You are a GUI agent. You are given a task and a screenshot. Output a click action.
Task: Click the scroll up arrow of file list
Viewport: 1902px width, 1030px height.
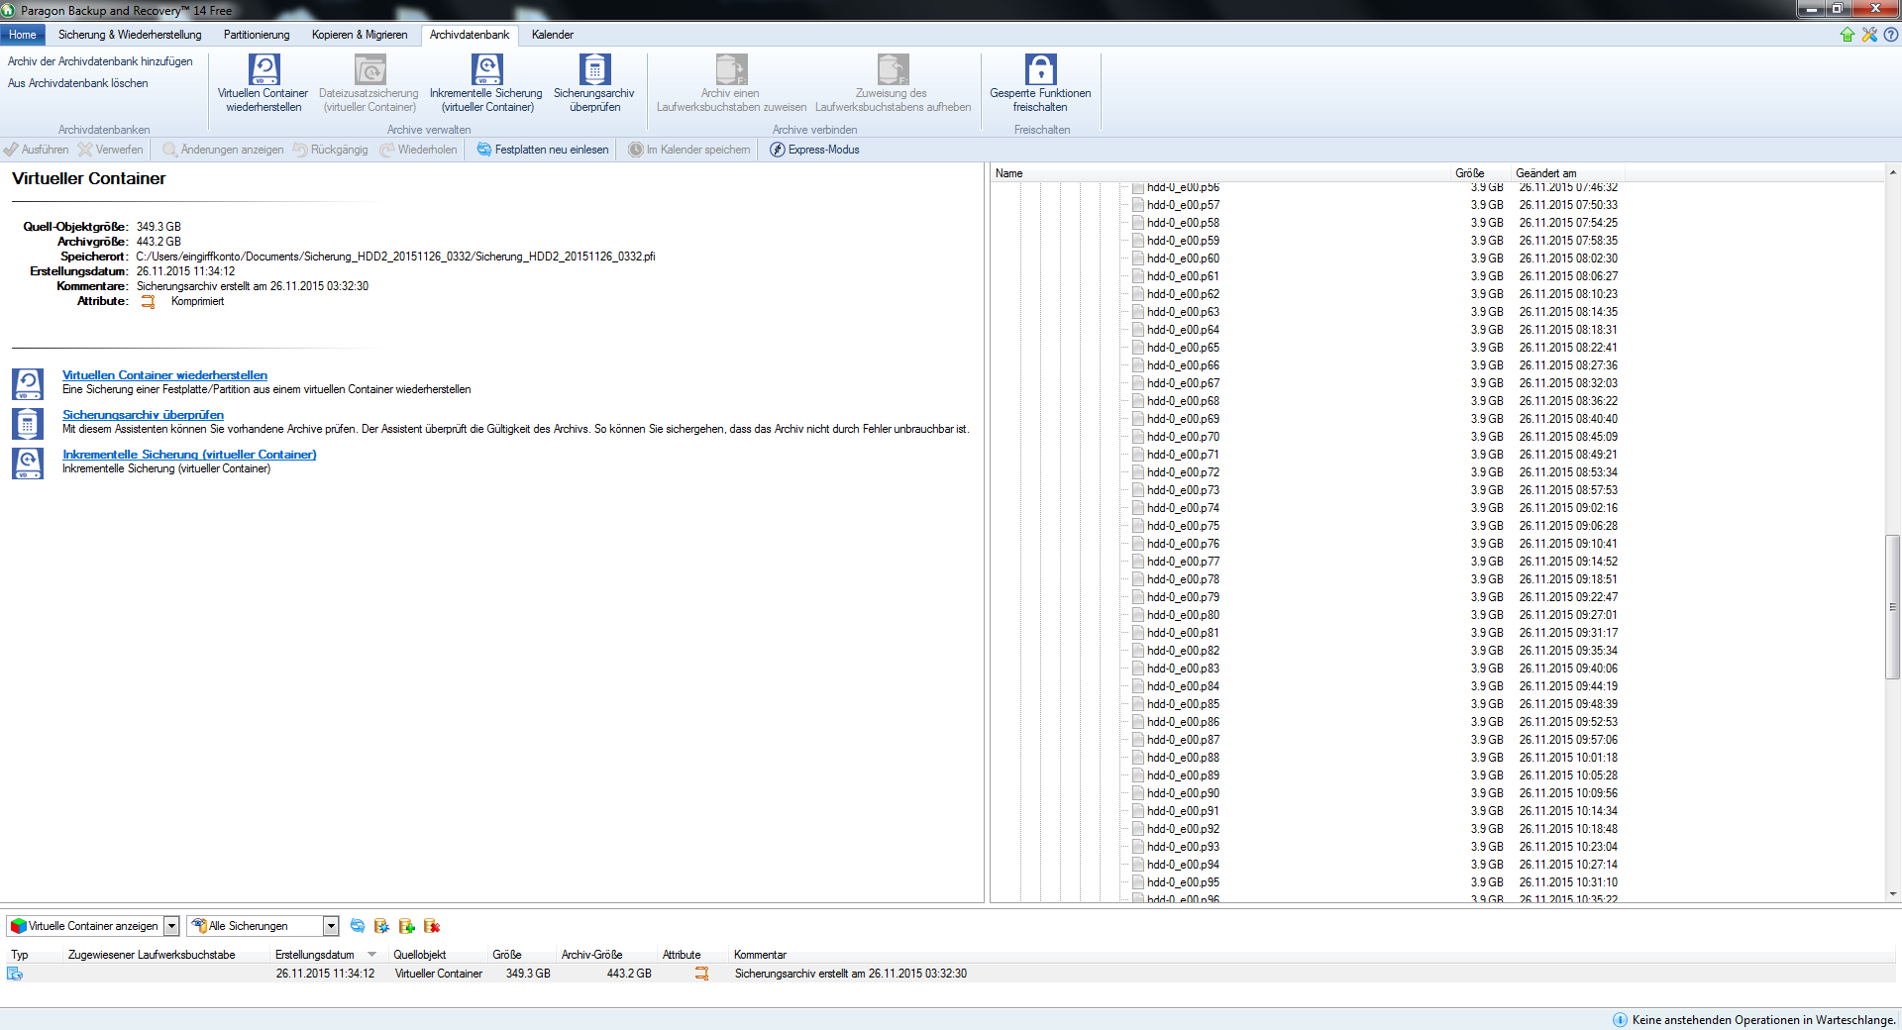point(1892,172)
